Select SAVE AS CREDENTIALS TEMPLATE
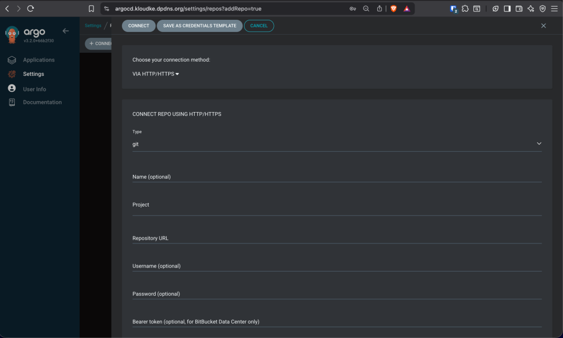The width and height of the screenshot is (563, 338). [199, 25]
